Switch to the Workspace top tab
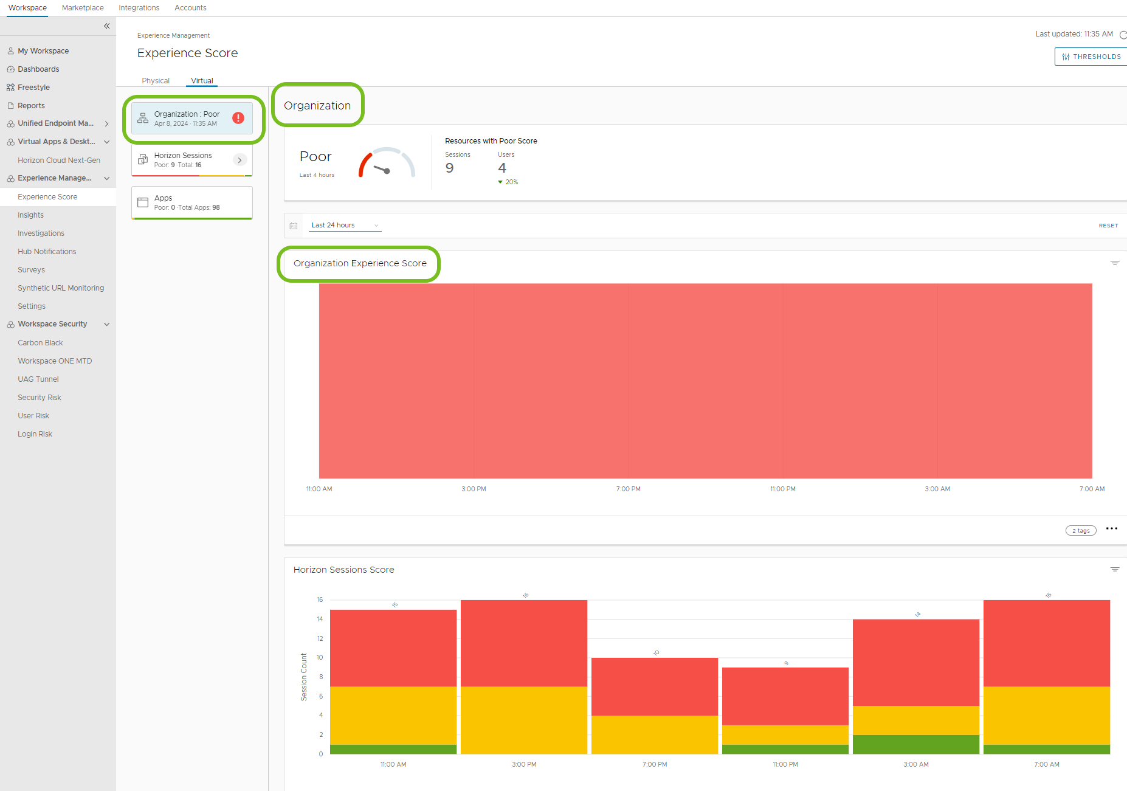1127x791 pixels. coord(27,8)
